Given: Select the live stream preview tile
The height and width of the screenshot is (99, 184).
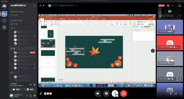Looking at the screenshot, I should (x=170, y=11).
